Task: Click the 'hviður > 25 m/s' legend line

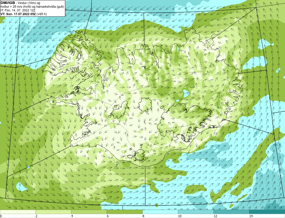Action: coord(32,7)
